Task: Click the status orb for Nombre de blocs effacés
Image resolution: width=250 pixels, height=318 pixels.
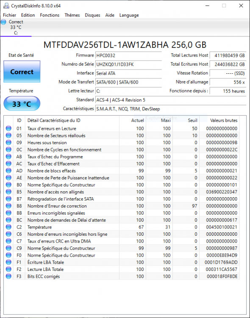Action: tap(8, 170)
